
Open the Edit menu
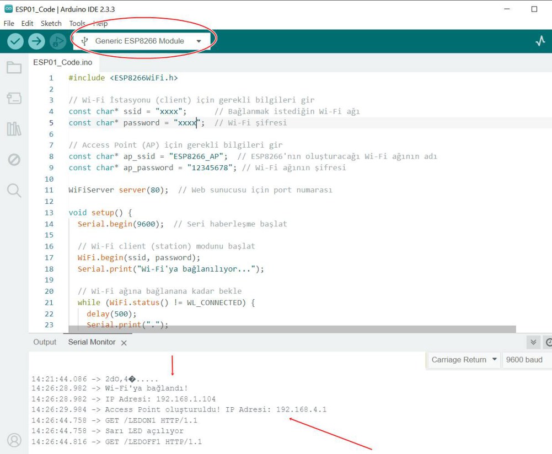pos(27,23)
